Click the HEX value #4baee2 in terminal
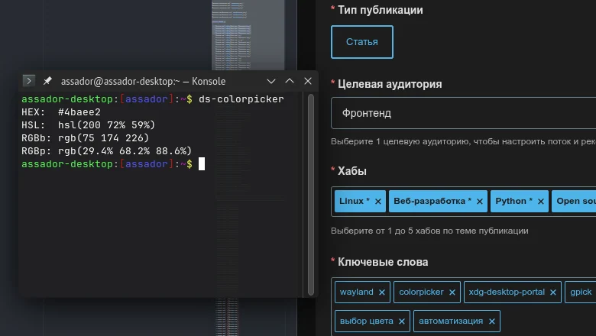Image resolution: width=596 pixels, height=336 pixels. click(x=79, y=112)
